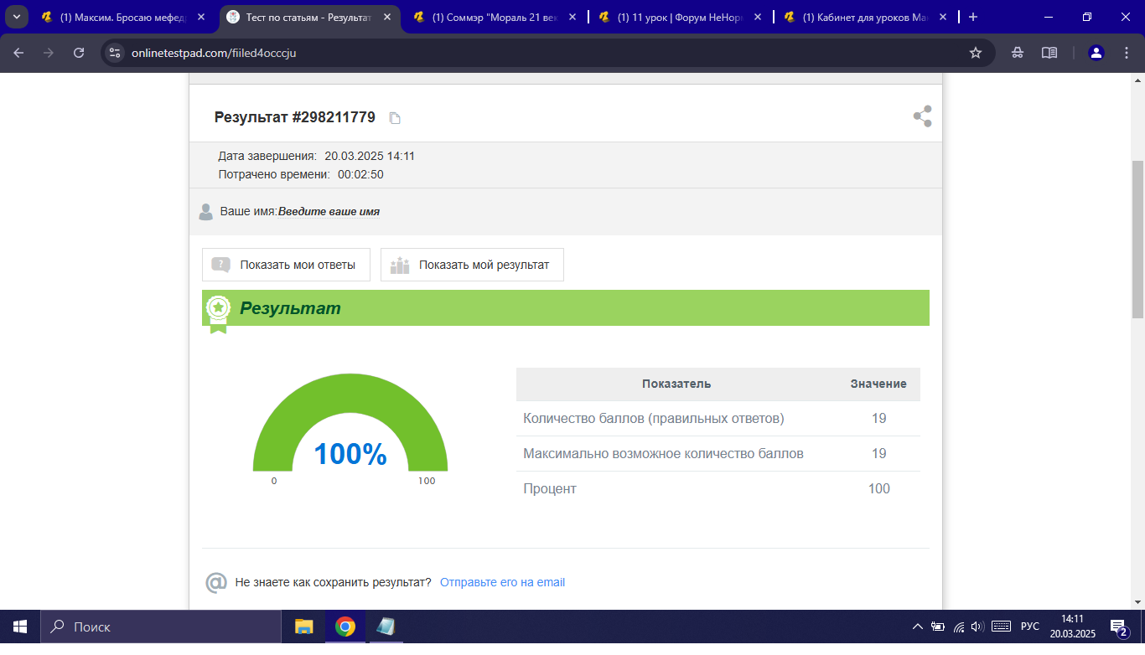
Task: Click 'Показать мой результат' button
Action: [472, 265]
